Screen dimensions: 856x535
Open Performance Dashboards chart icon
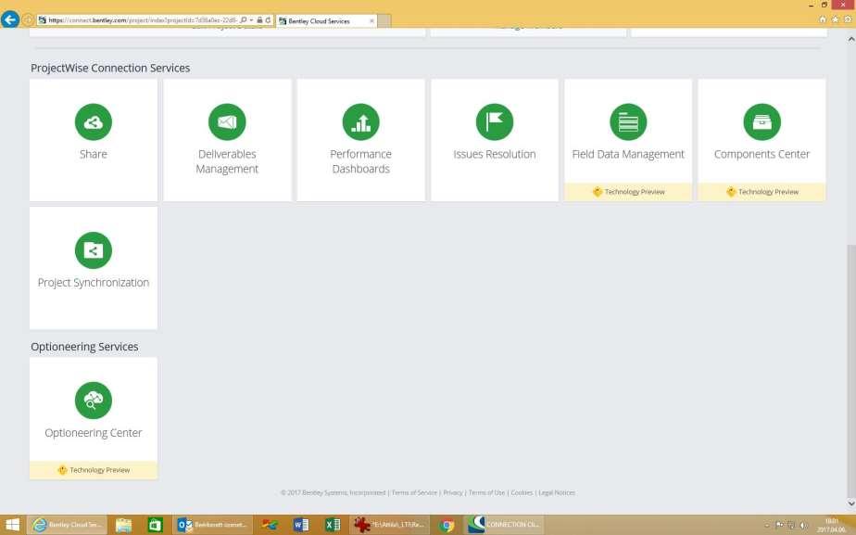coord(361,121)
